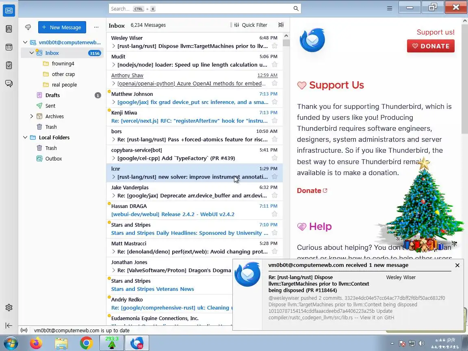This screenshot has width=468, height=351.
Task: Click the start page scrollbar thumb
Action: [465, 79]
